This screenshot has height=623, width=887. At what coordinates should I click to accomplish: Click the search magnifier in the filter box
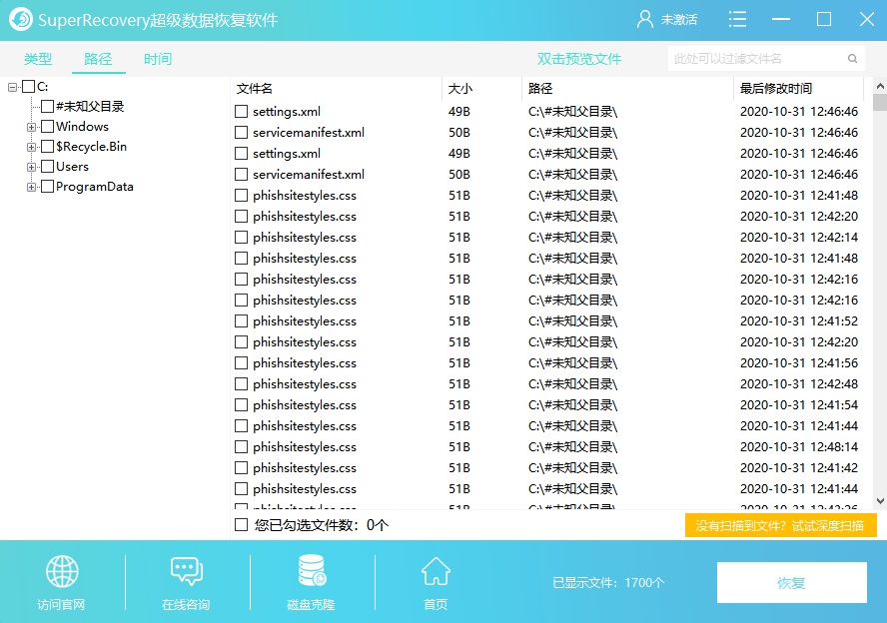pos(852,59)
